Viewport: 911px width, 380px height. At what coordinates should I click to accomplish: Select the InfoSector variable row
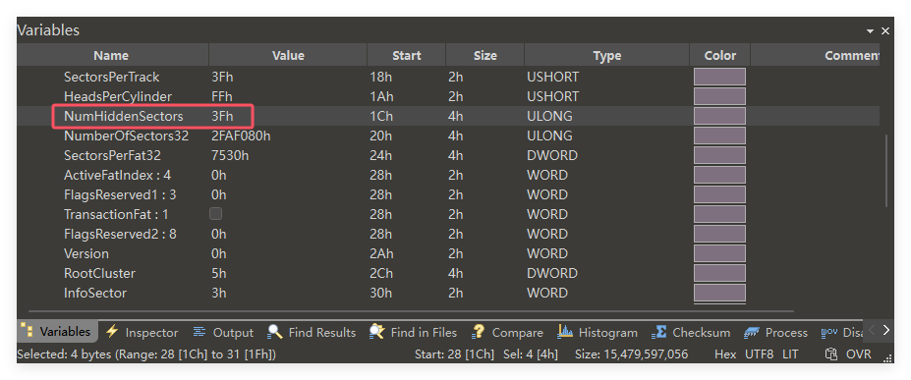pos(447,293)
